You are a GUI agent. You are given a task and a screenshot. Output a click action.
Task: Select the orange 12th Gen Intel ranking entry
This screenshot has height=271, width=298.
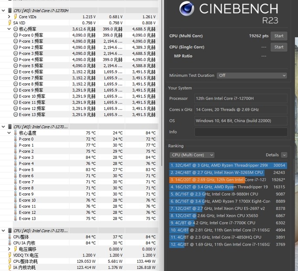(x=228, y=180)
